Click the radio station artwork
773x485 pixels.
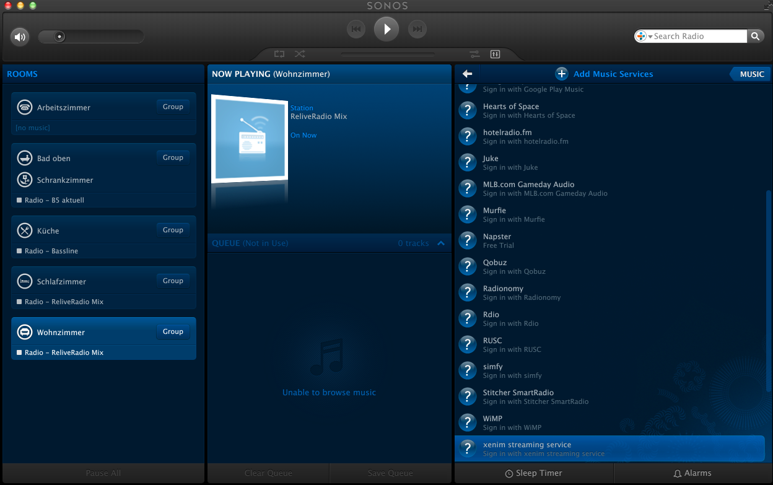pos(250,138)
